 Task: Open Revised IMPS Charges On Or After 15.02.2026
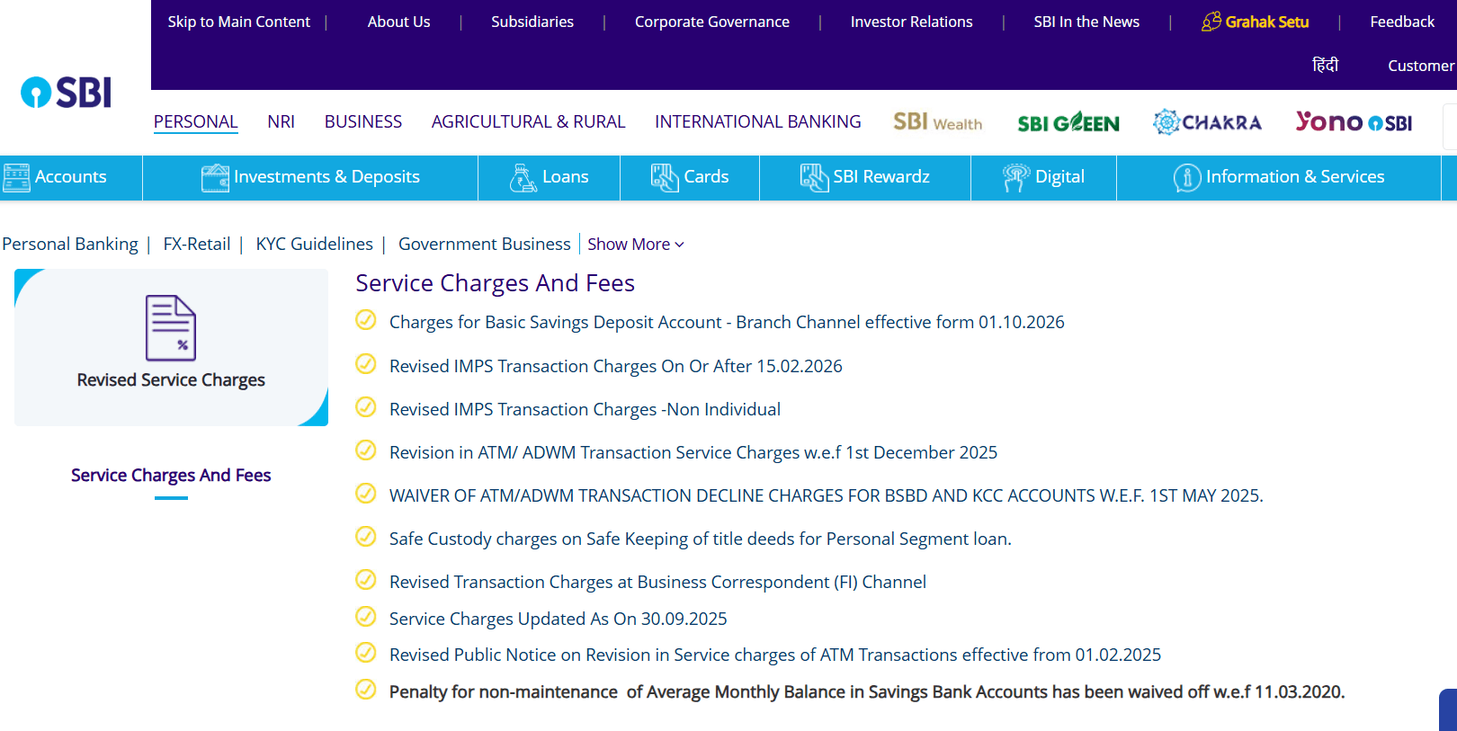tap(616, 366)
